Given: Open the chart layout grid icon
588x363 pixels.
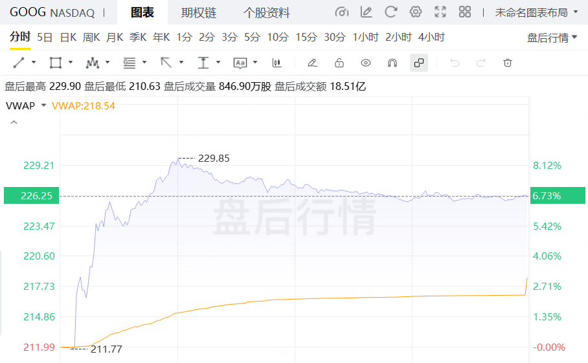Looking at the screenshot, I should pos(464,12).
